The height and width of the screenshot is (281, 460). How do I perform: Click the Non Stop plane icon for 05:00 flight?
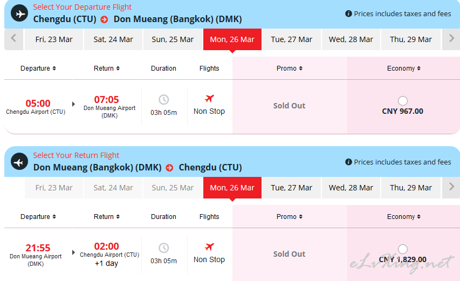point(209,98)
